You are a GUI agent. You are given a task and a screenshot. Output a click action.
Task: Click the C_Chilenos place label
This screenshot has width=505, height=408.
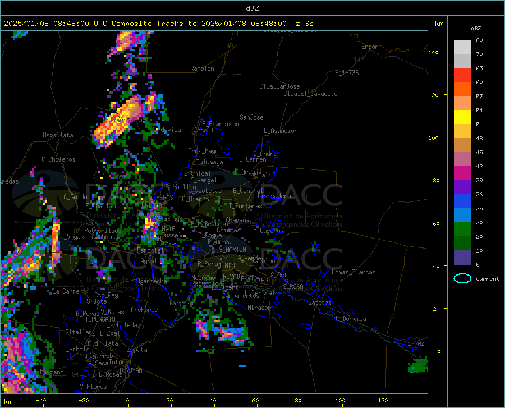[58, 159]
